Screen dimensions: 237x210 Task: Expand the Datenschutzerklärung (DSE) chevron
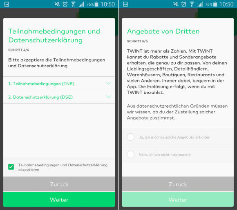tap(109, 97)
